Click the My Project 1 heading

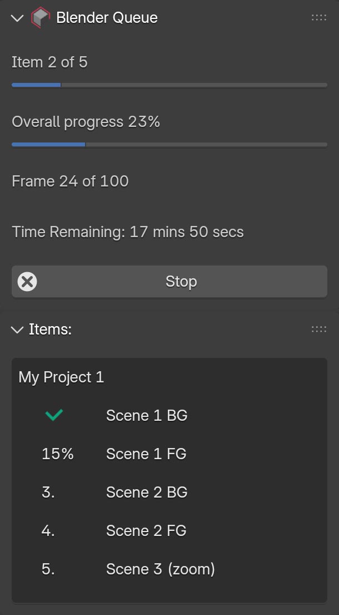coord(61,377)
